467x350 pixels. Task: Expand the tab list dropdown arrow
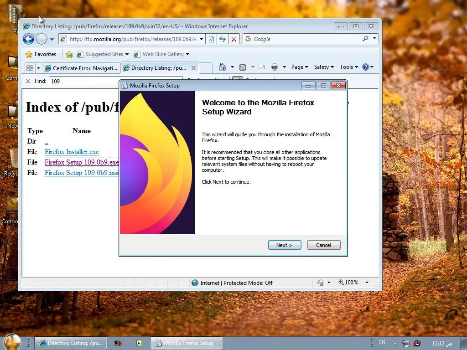tap(38, 68)
